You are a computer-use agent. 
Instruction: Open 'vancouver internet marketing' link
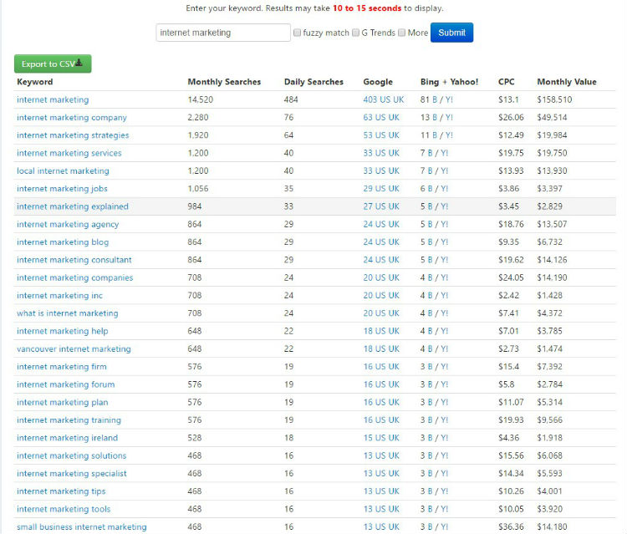coord(74,348)
